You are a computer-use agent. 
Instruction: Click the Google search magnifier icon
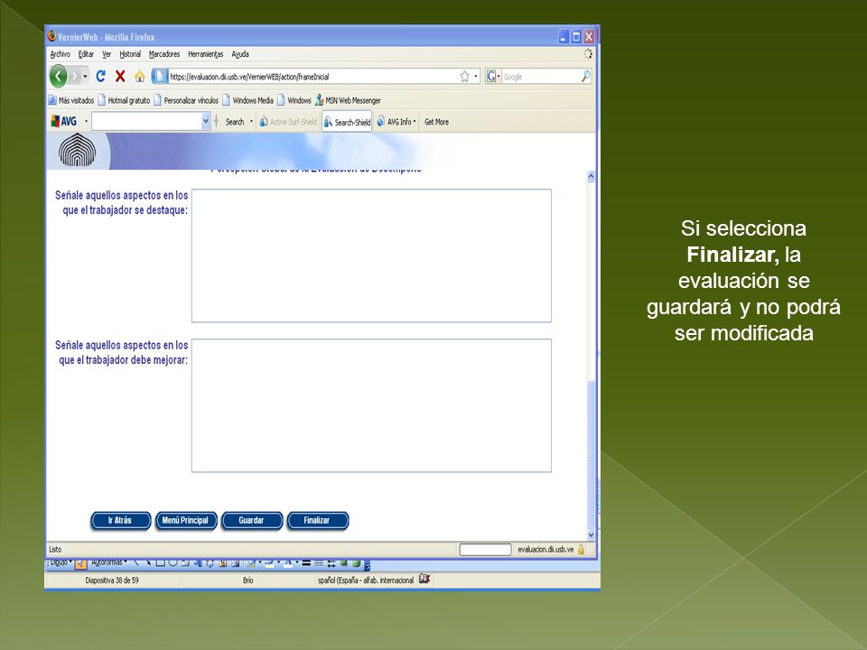[x=585, y=76]
